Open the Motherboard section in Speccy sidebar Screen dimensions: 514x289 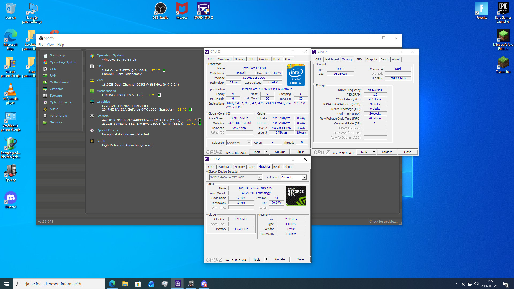coord(59,82)
